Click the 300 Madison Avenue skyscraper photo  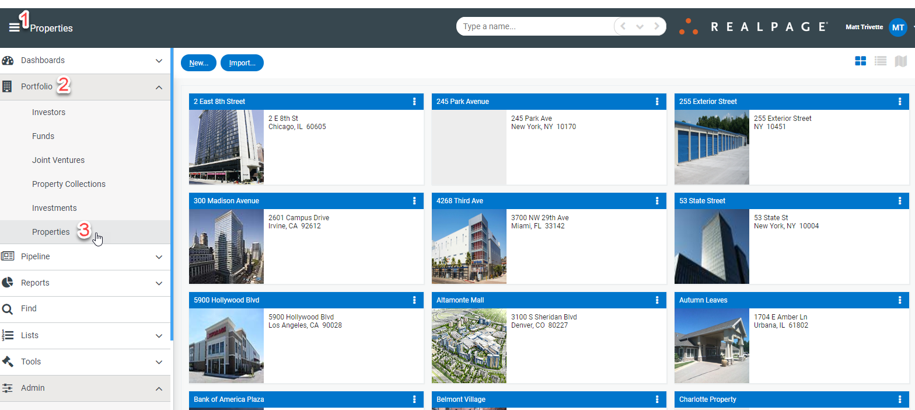point(226,246)
